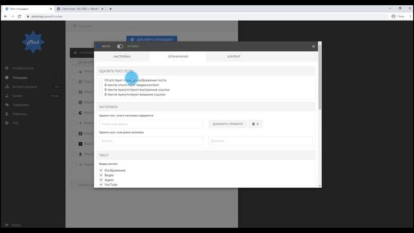Viewport: 414px width, 233px height.
Task: Click the Добавить правило button
Action: [x=228, y=124]
